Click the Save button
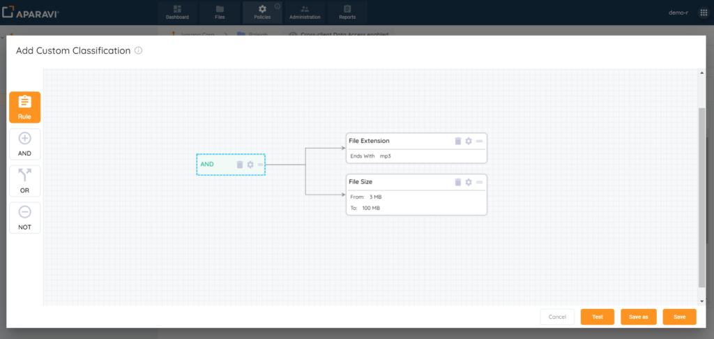 [x=679, y=317]
